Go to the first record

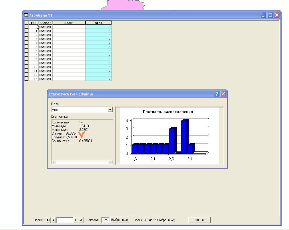(x=48, y=220)
